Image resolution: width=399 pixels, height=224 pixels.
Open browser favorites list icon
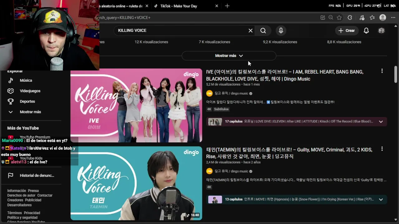tap(372, 18)
